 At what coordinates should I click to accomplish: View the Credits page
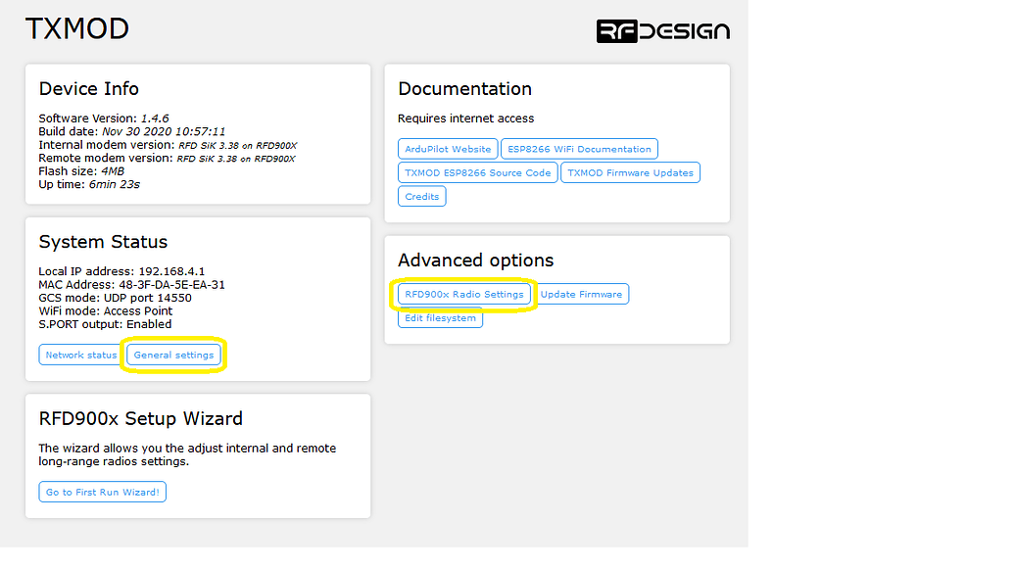[x=422, y=196]
